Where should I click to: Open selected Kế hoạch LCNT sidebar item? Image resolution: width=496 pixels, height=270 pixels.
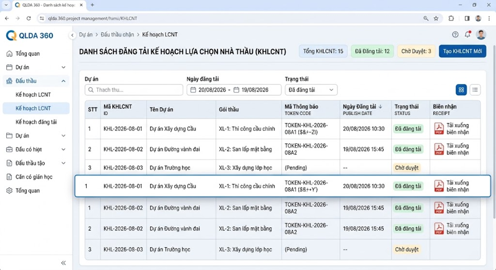tap(36, 108)
